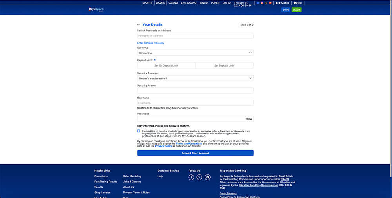This screenshot has height=198, width=392.
Task: Select Set No Deposit Limit option
Action: tap(166, 65)
